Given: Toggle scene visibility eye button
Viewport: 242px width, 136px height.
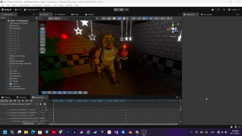Looking at the screenshot, I should pyautogui.click(x=151, y=18).
